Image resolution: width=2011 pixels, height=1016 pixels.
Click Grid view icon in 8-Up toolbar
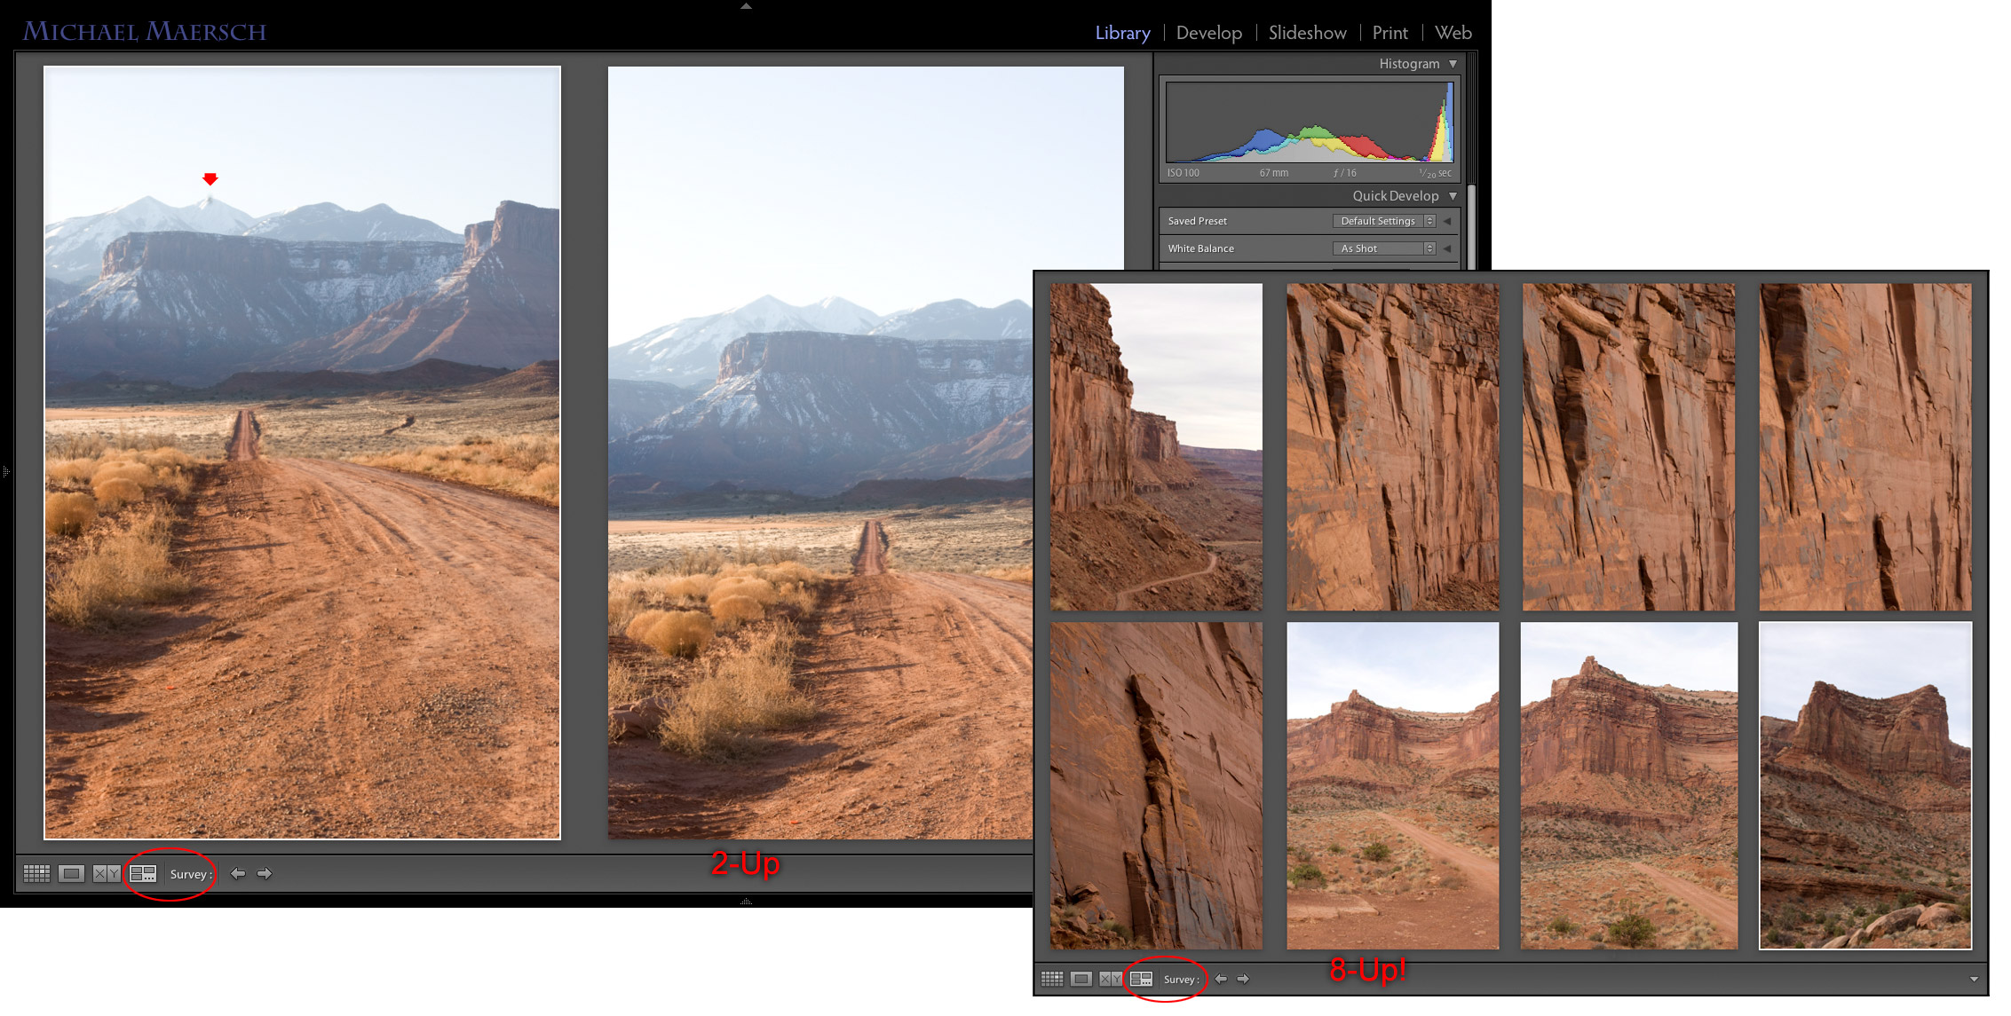pyautogui.click(x=1052, y=979)
